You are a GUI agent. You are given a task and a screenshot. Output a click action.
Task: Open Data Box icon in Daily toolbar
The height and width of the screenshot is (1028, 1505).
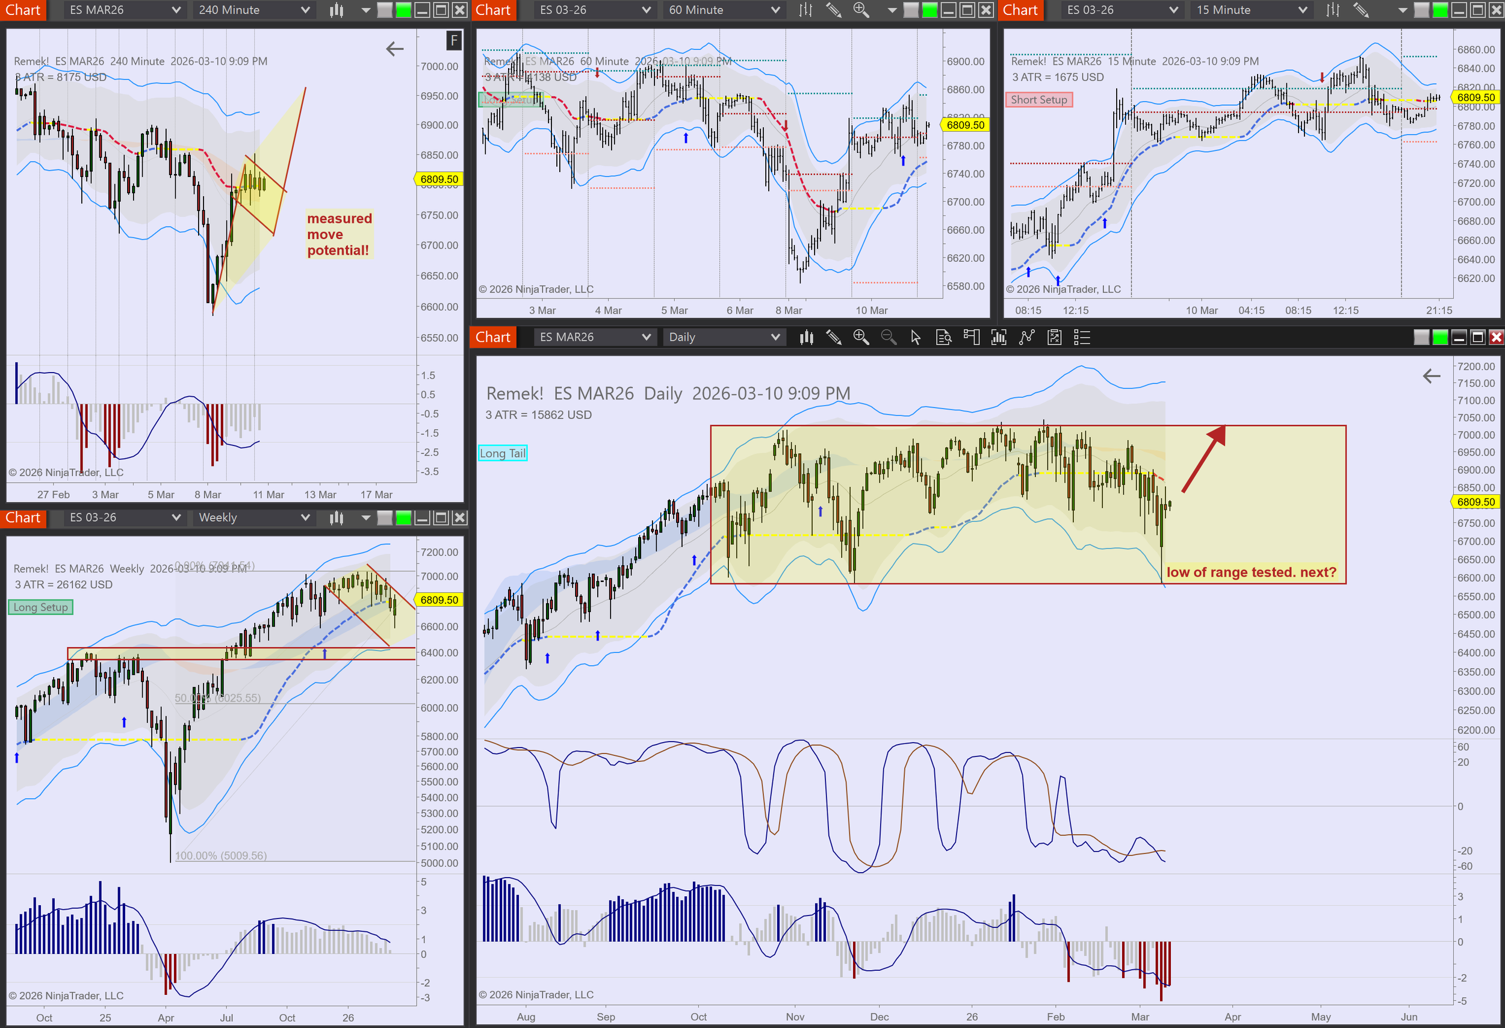943,337
